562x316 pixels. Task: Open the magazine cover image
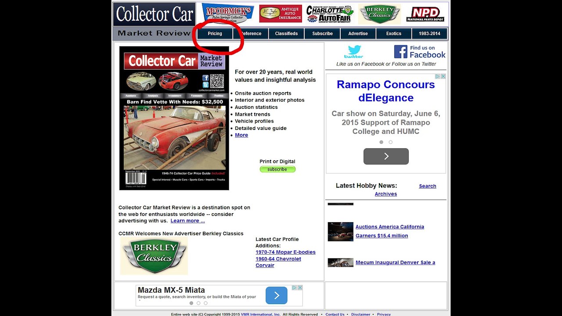(174, 118)
